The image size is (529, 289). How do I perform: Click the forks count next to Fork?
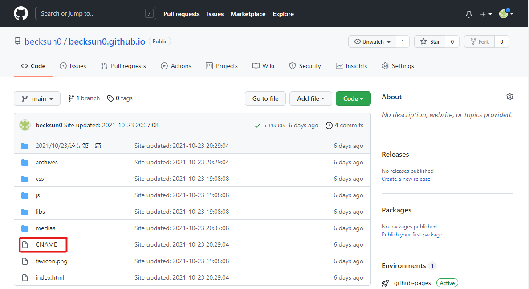click(x=501, y=41)
